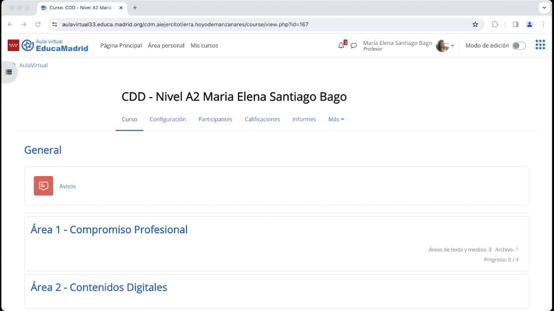Screen dimensions: 554x311
Task: Click the text 'Archivo: 1'
Action: 507,250
